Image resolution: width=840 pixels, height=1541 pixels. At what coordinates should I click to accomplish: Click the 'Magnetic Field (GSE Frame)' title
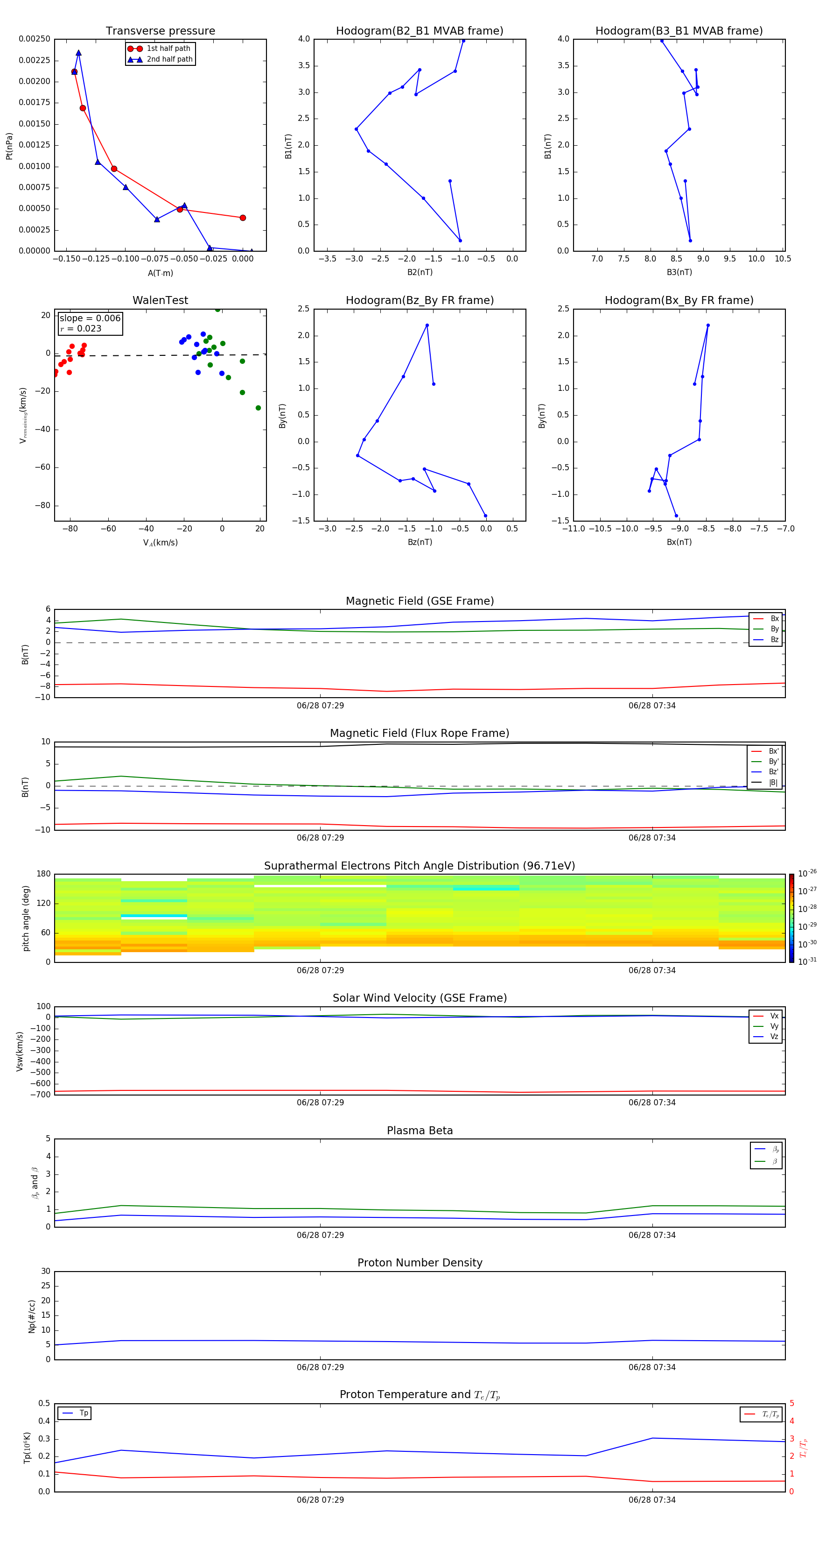420,601
